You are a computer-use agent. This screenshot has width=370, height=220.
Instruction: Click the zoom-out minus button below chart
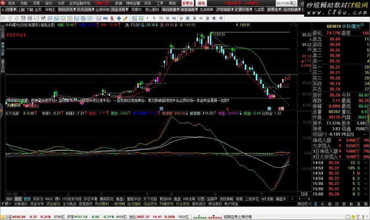[304, 199]
